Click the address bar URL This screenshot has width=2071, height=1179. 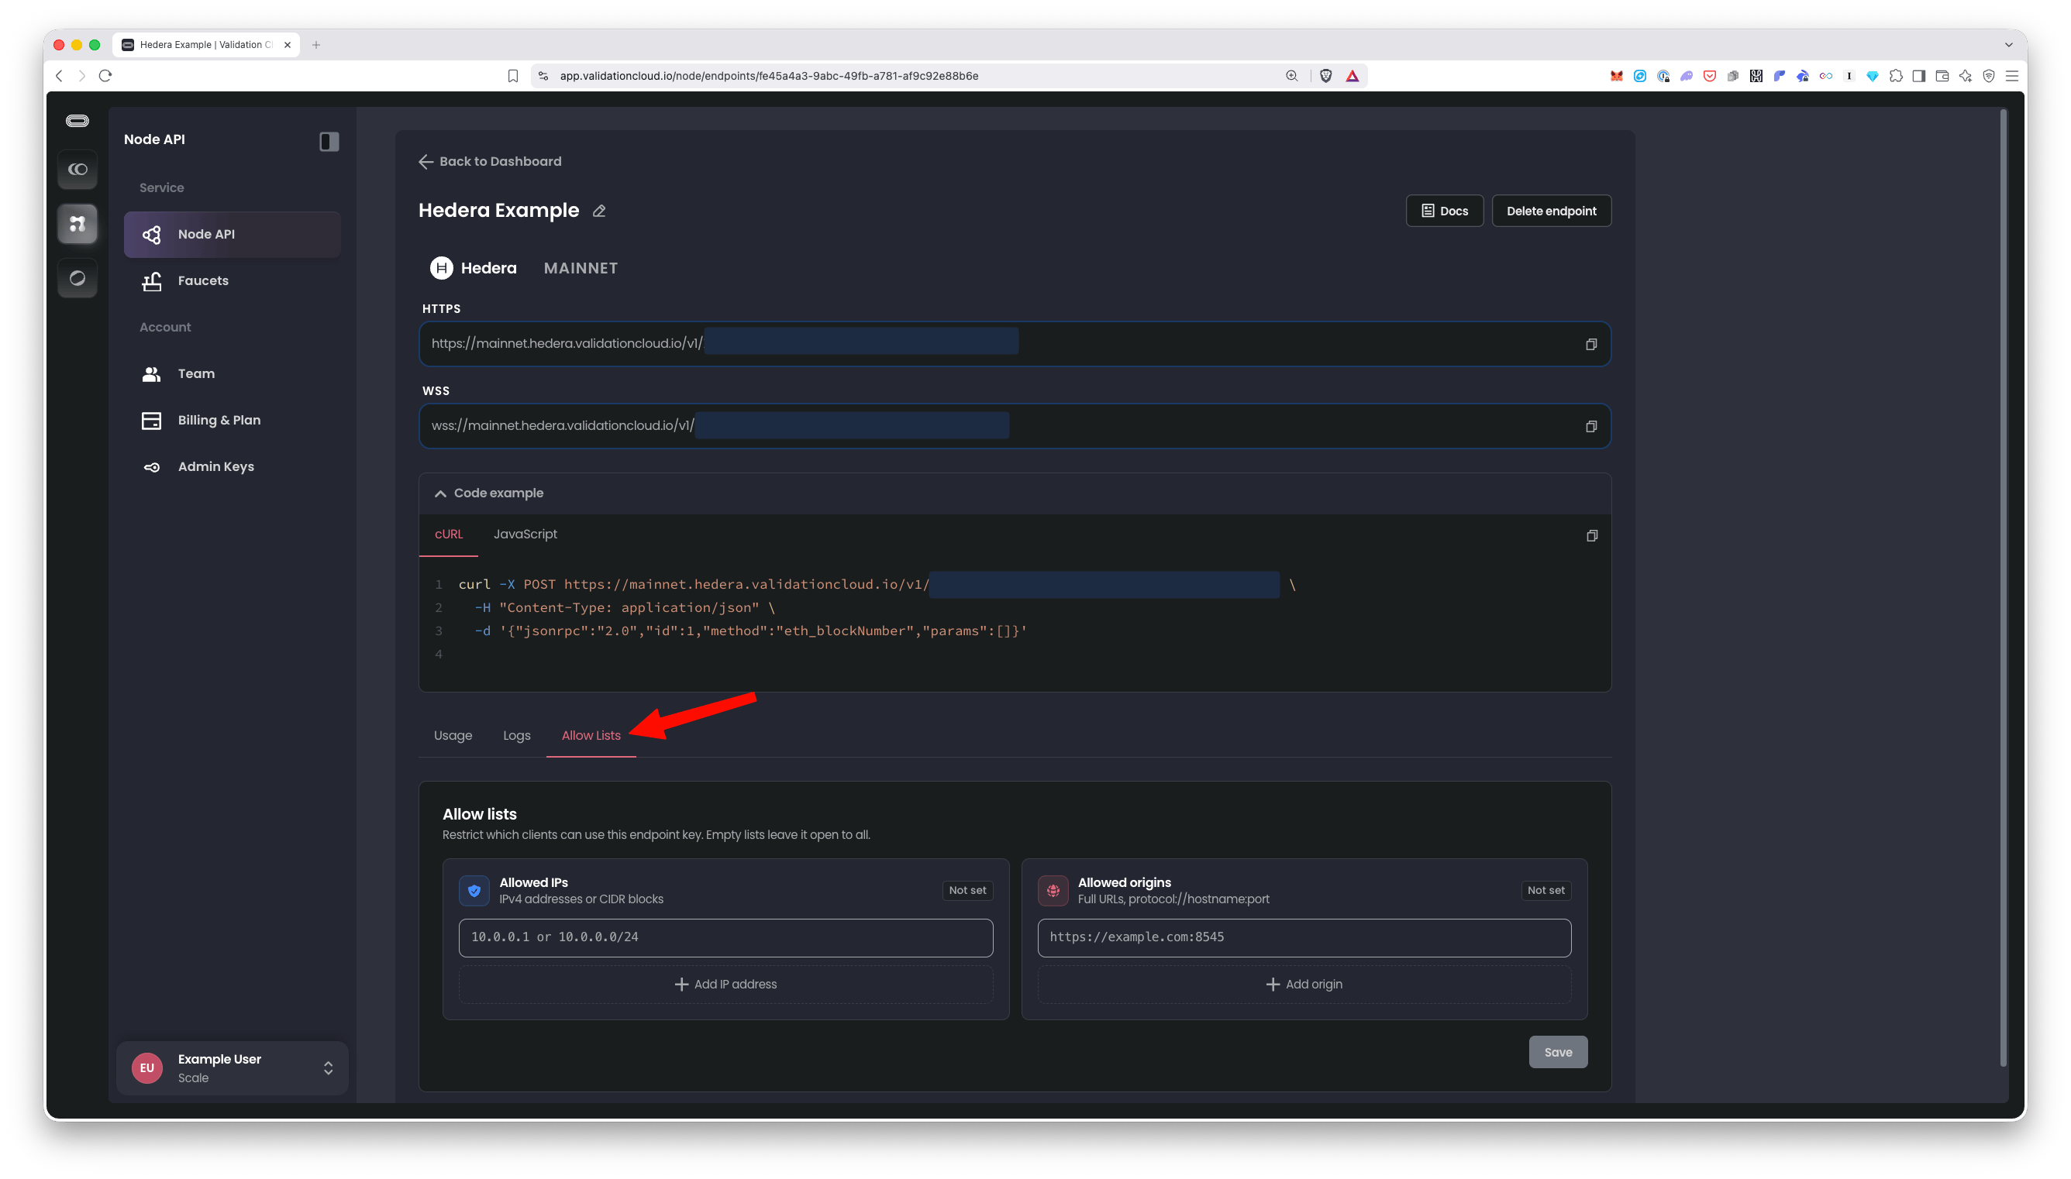(x=769, y=76)
